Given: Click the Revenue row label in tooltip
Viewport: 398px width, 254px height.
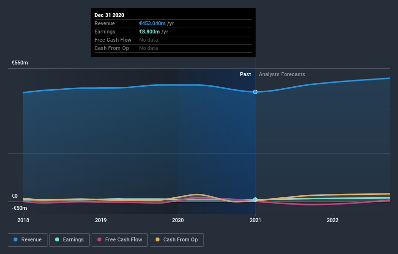Looking at the screenshot, I should [105, 23].
